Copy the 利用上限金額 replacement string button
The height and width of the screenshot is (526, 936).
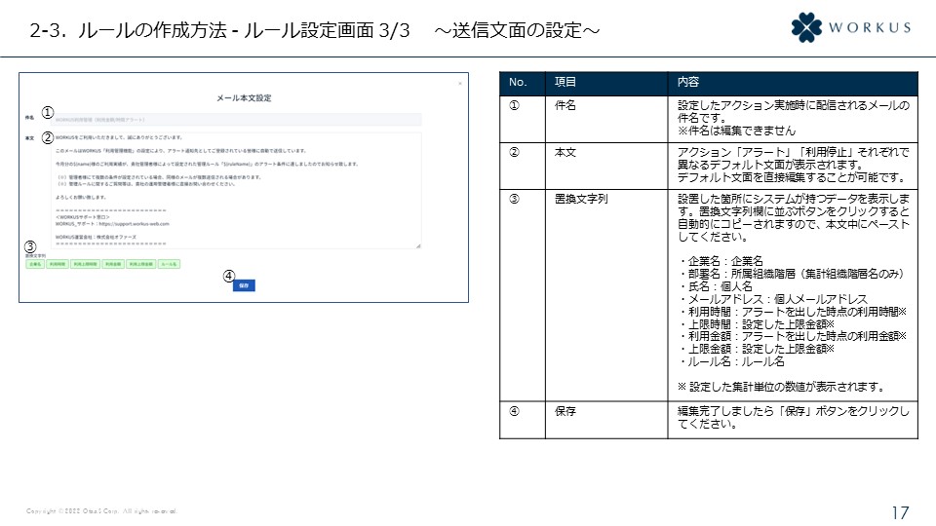pyautogui.click(x=141, y=264)
